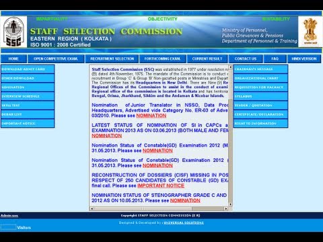This screenshot has width=323, height=242.
Task: Open Tender / Quotation in right sidebar
Action: [x=260, y=106]
